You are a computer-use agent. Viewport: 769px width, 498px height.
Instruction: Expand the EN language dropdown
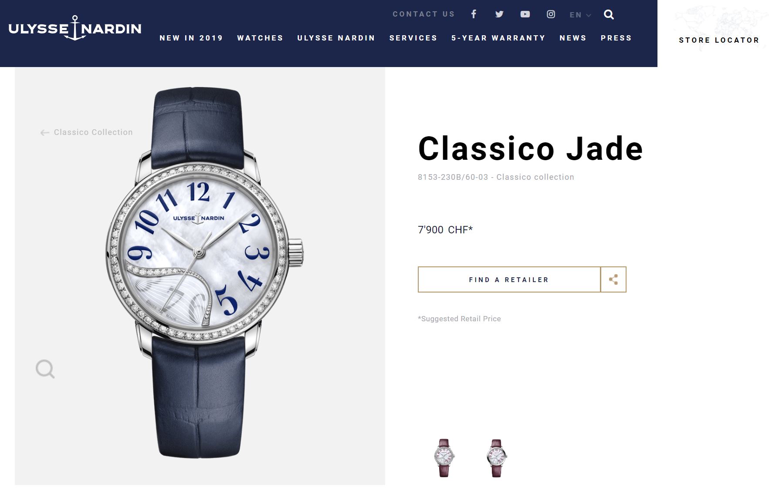[580, 15]
